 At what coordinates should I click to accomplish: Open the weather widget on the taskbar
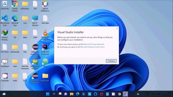pos(7,94)
